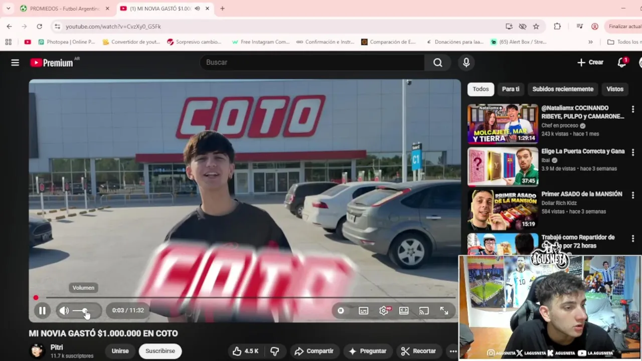Start voice search with the microphone
The height and width of the screenshot is (361, 642).
[466, 62]
